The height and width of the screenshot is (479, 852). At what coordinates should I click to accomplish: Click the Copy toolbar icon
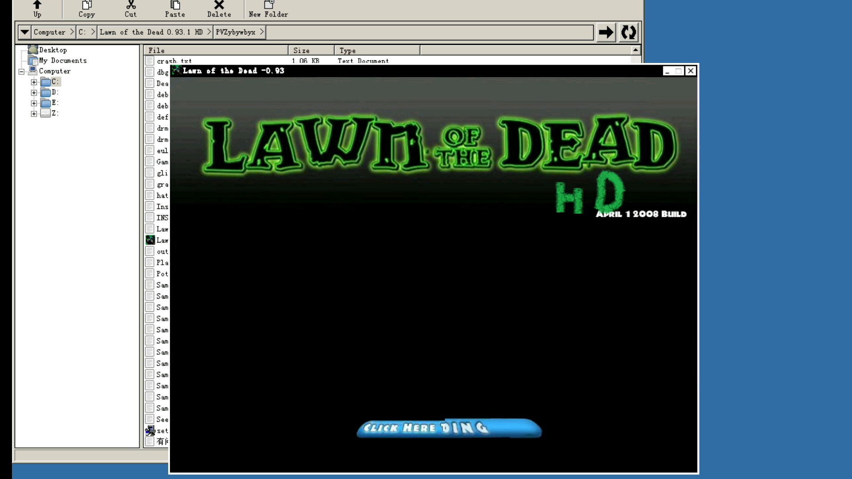pyautogui.click(x=87, y=9)
